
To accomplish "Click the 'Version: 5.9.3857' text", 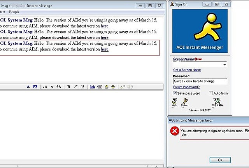I will 200,110.
